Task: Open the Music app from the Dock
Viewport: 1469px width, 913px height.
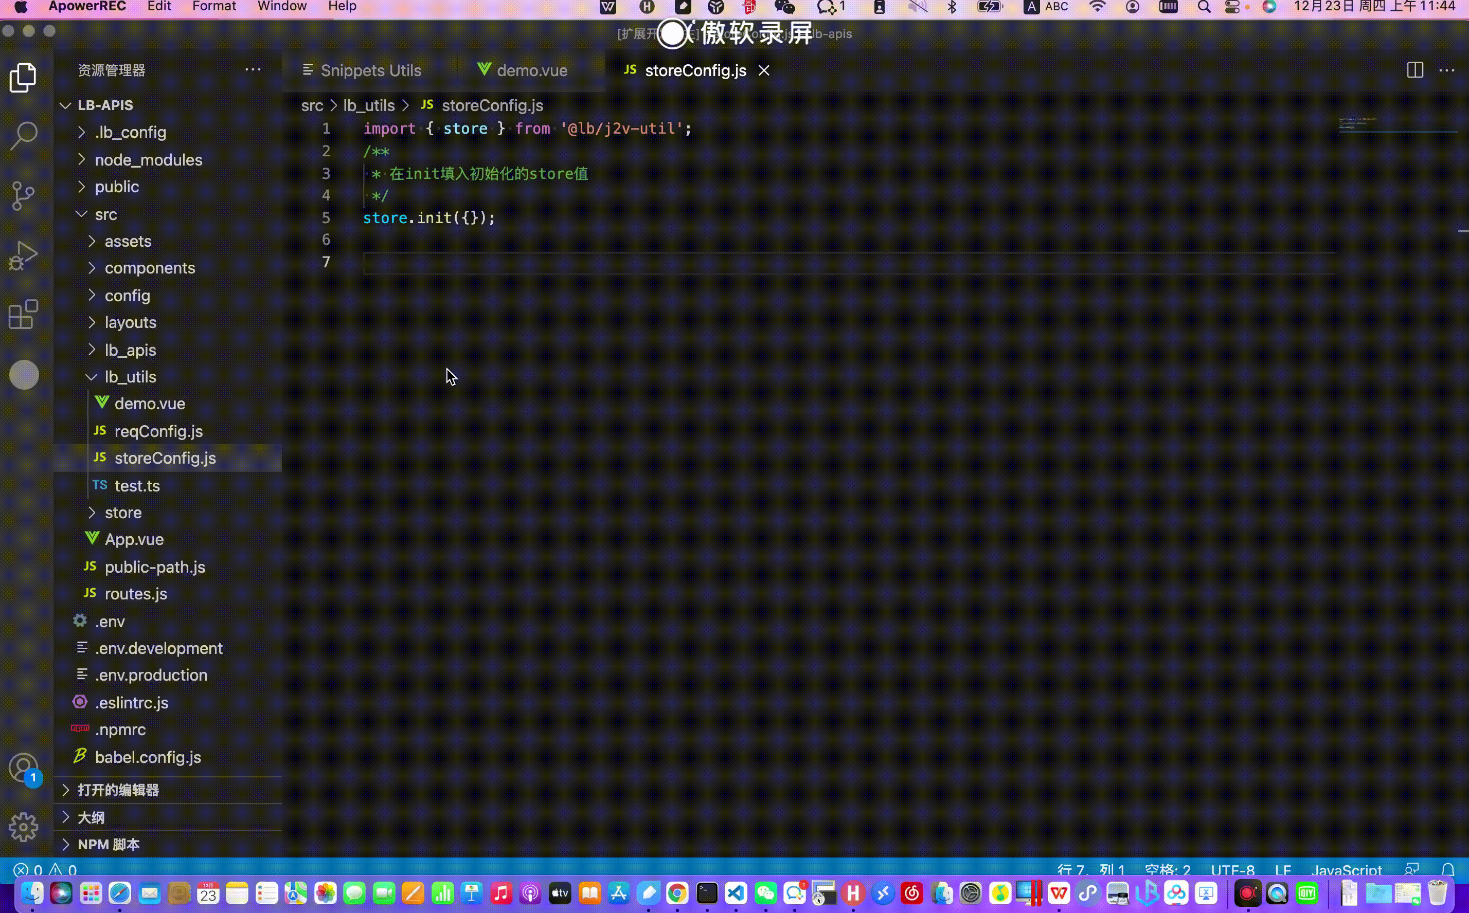Action: coord(501,893)
